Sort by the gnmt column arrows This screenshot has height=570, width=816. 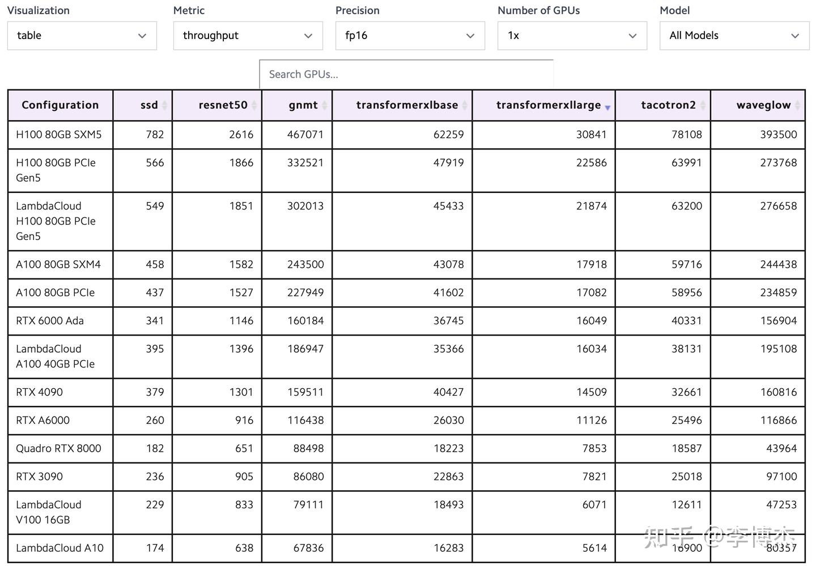click(x=324, y=105)
